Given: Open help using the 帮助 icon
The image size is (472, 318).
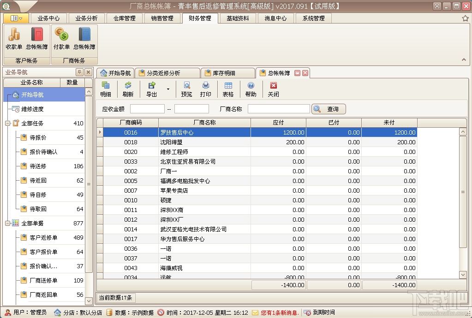Looking at the screenshot, I should pos(251,88).
